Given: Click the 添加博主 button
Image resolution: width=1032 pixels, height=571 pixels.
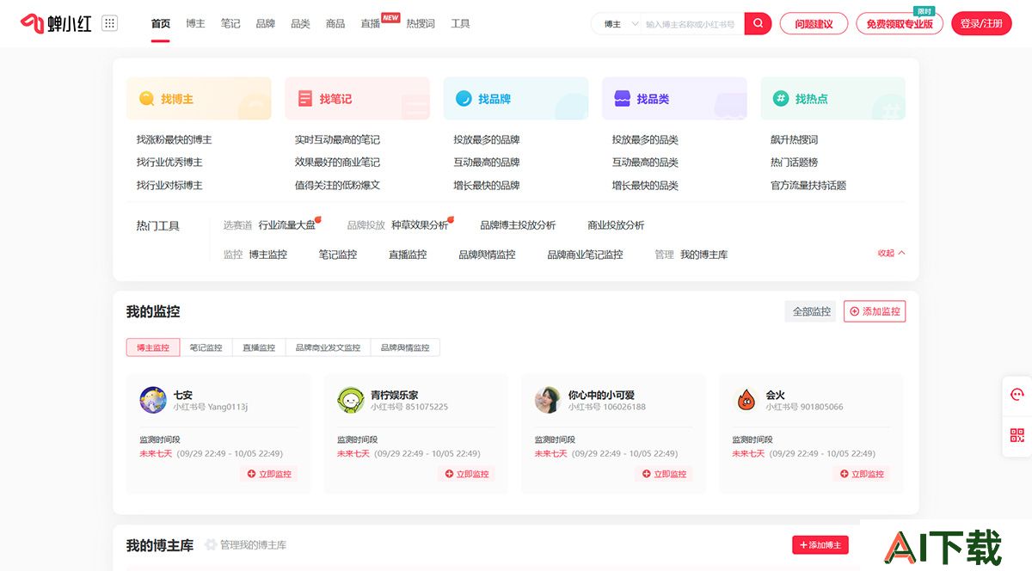Looking at the screenshot, I should [820, 544].
